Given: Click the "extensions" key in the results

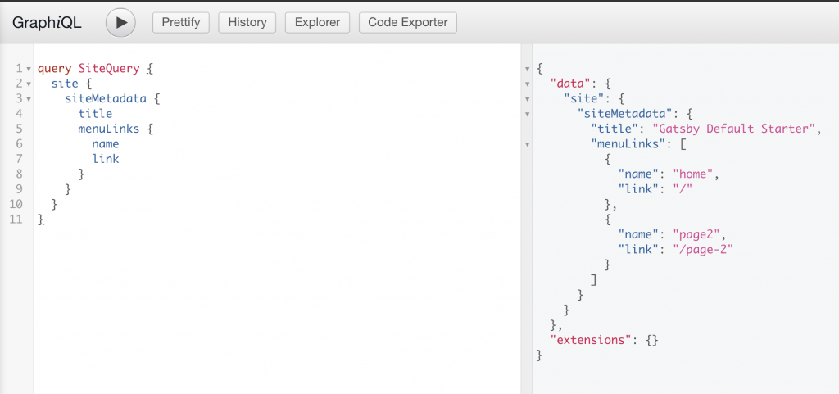Looking at the screenshot, I should click(x=587, y=339).
